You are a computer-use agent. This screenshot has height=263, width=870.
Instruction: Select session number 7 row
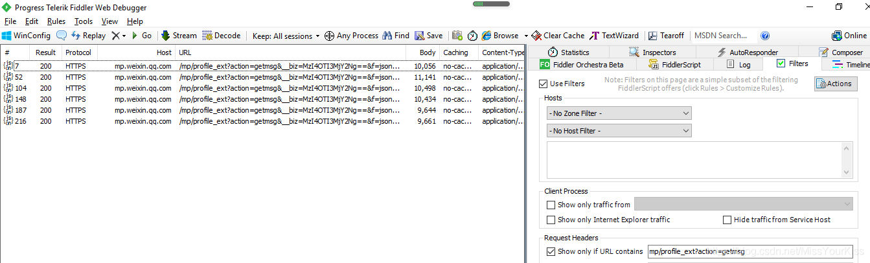point(262,66)
